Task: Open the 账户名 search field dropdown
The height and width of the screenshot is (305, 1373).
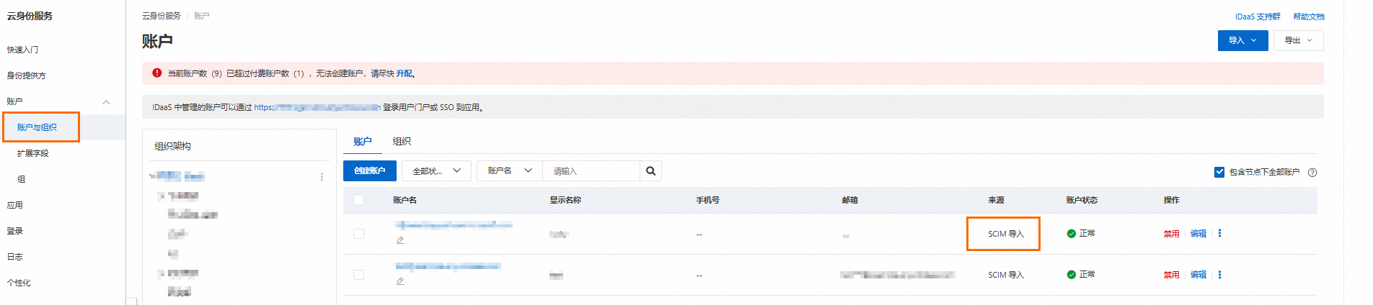Action: (x=509, y=171)
